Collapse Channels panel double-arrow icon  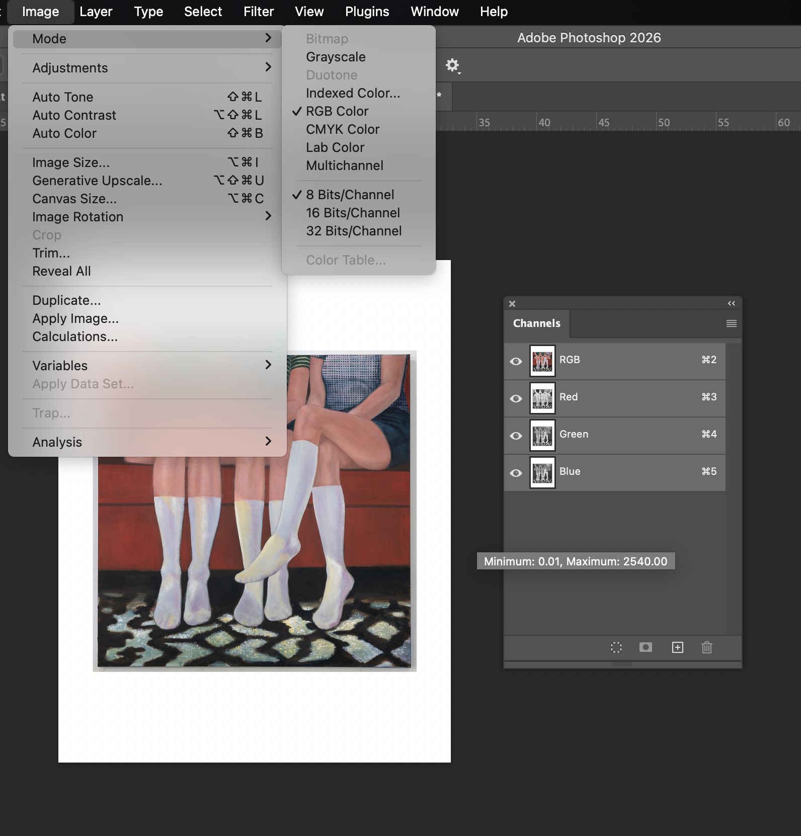[x=732, y=303]
